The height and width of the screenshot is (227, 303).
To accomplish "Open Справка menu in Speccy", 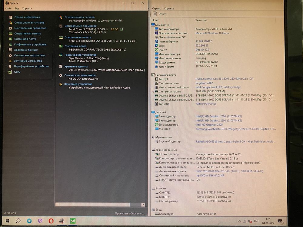I will pyautogui.click(x=27, y=8).
